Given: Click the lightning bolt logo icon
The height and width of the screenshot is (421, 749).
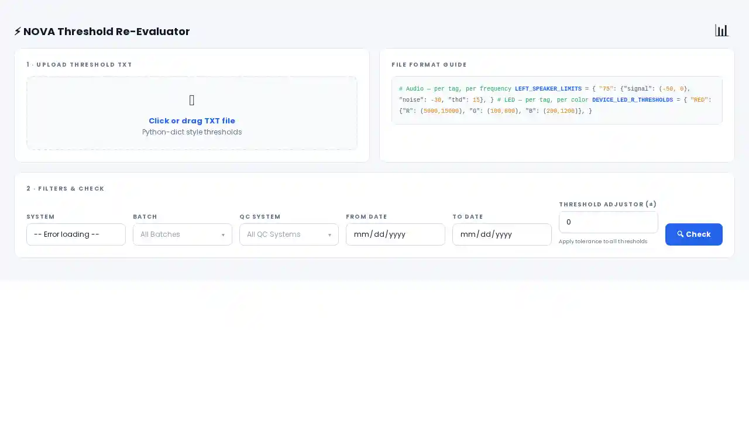Looking at the screenshot, I should point(18,32).
